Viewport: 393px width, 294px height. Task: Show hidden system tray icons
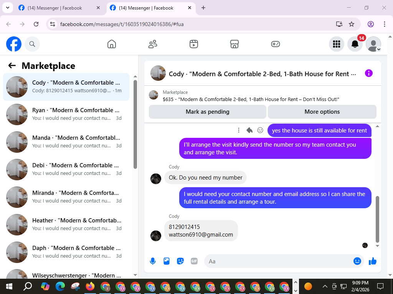(x=325, y=286)
